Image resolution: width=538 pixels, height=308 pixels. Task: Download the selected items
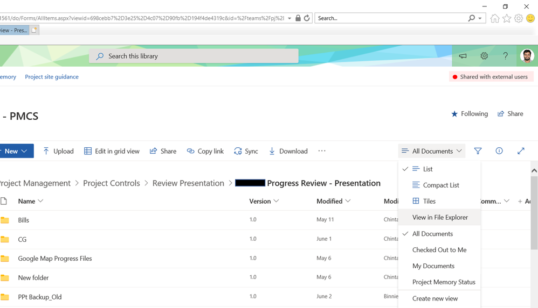click(x=288, y=151)
